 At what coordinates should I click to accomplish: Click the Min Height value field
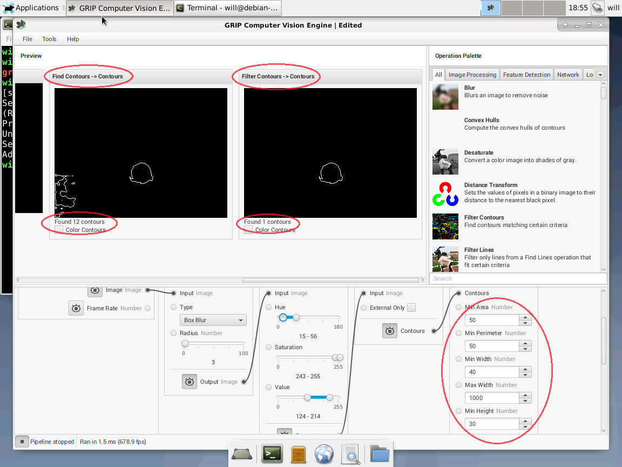click(492, 424)
